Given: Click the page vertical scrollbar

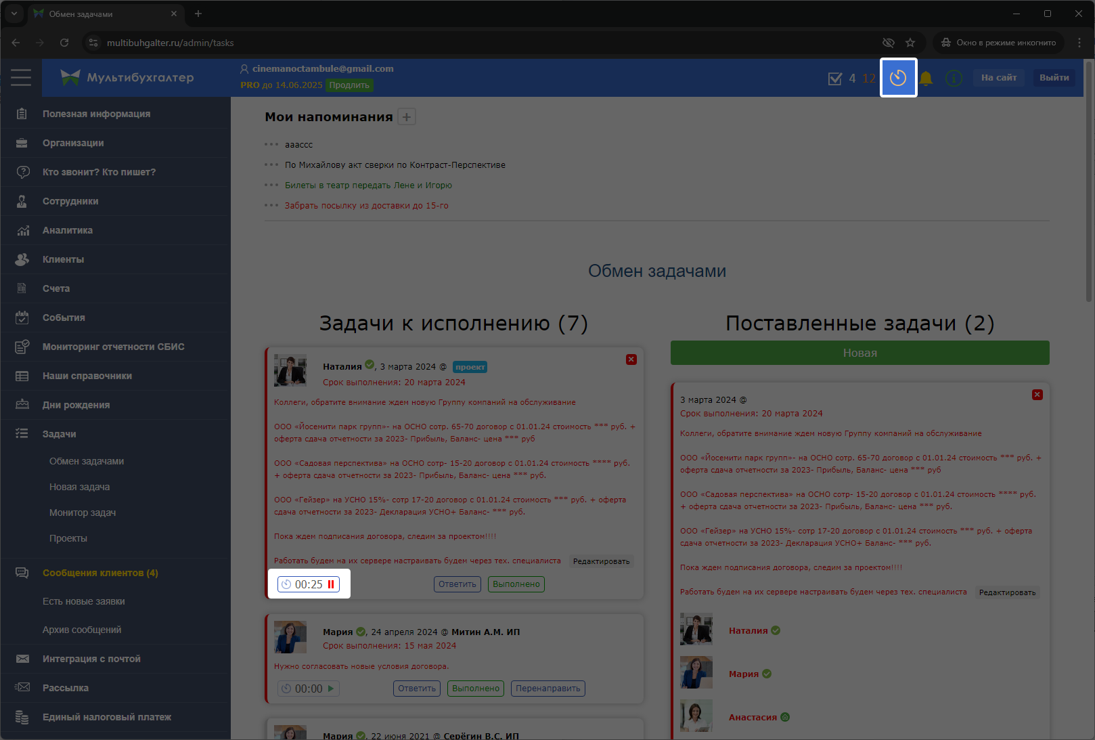Looking at the screenshot, I should (1089, 183).
